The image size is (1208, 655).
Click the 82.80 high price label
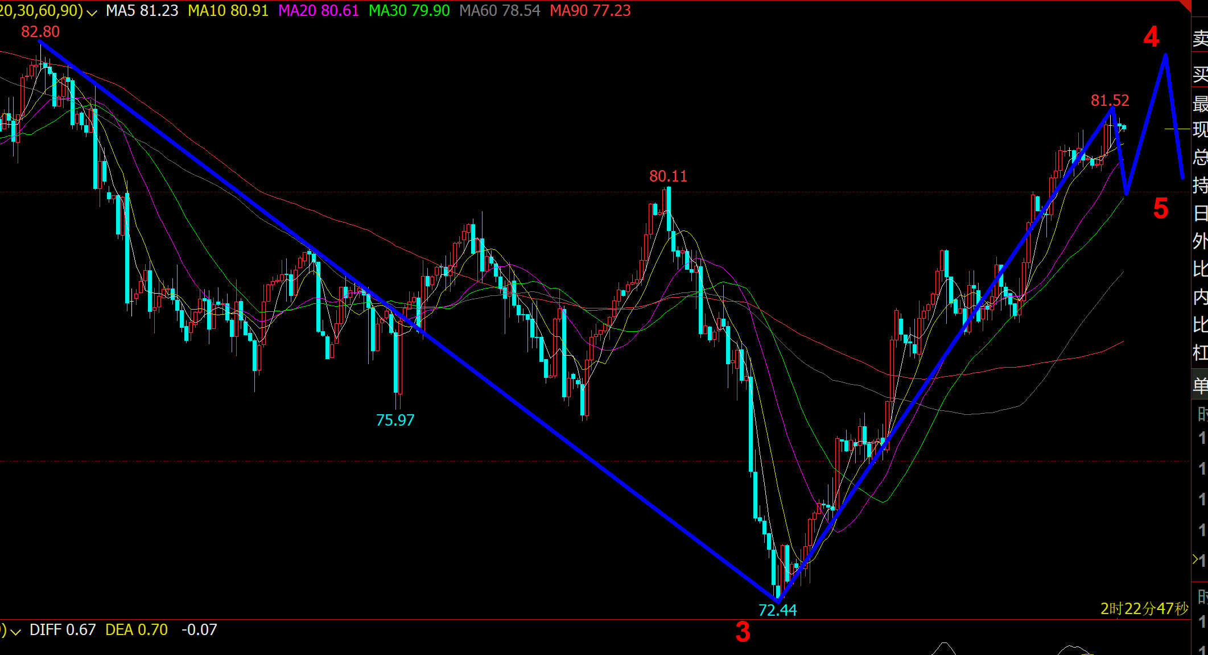click(40, 32)
